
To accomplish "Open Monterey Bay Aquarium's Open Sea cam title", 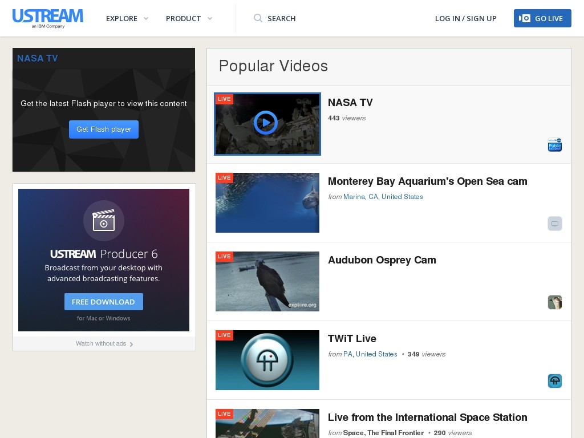I will click(428, 181).
